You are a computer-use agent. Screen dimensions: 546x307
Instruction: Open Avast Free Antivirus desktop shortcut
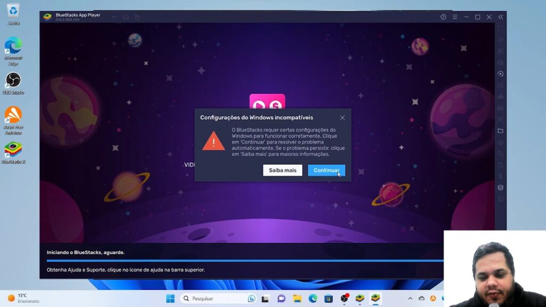pyautogui.click(x=13, y=120)
